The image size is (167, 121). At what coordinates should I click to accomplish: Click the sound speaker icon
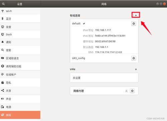[2, 99]
